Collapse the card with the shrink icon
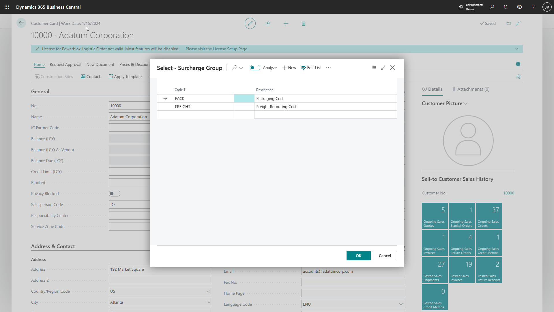 (519, 23)
